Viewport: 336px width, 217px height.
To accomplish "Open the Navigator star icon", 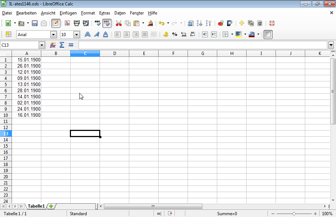I will [x=241, y=23].
